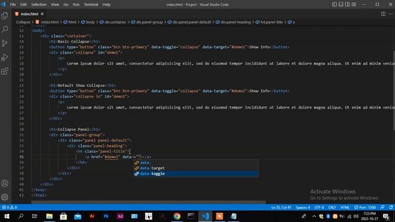Screen dimensions: 395x222
Task: Open File Explorer from taskbar
Action: click(x=49, y=216)
